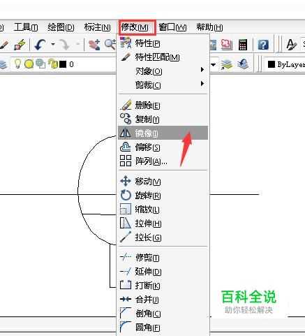Toggle layer viewport freeze icon
This screenshot has height=336, width=305.
pos(40,64)
